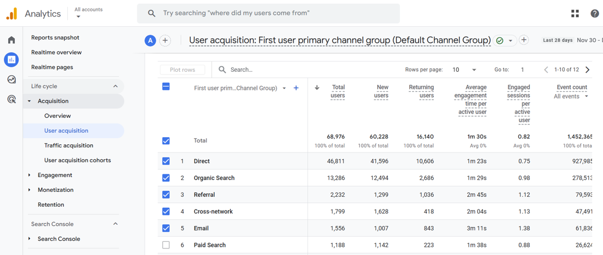Open the Event count All events dropdown
Screen dimensions: 603x255
pos(571,97)
